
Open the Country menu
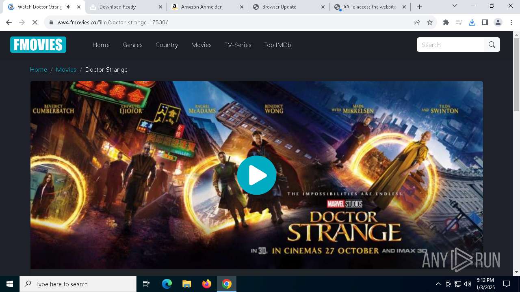167,45
